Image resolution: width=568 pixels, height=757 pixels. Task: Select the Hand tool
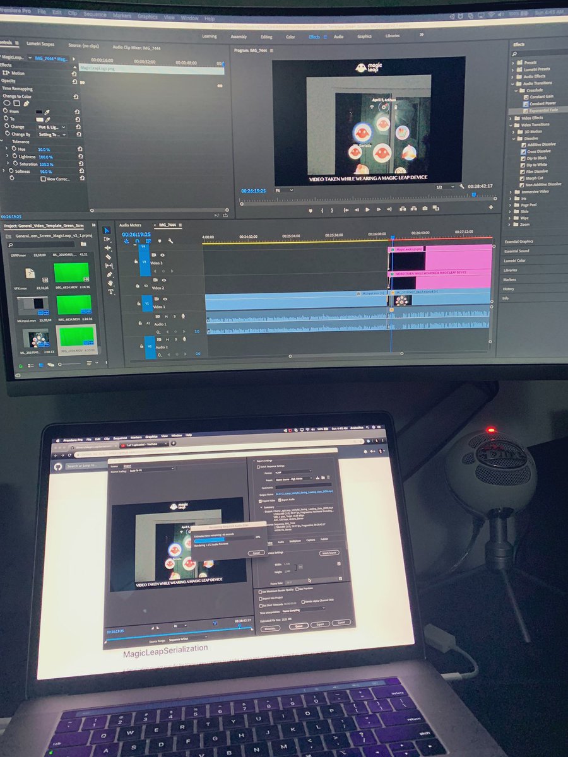click(110, 283)
